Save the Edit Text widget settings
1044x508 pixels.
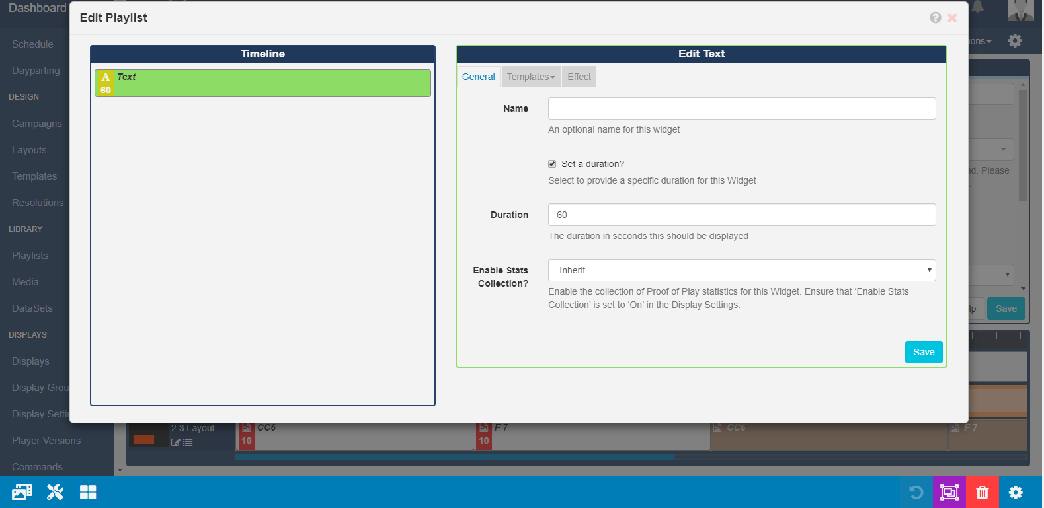point(923,352)
